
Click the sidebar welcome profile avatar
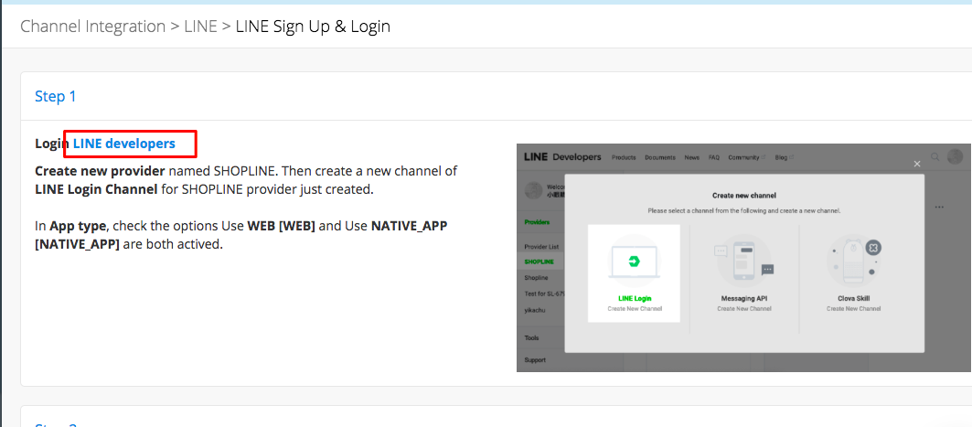click(x=534, y=190)
